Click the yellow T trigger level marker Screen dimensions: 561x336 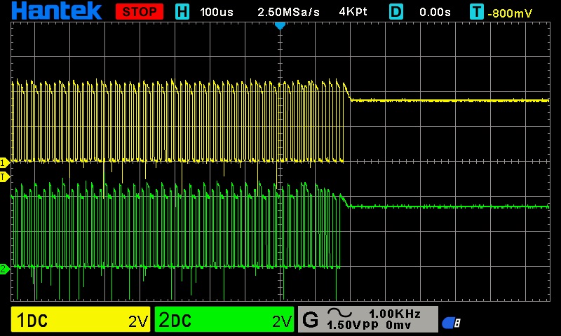point(4,176)
